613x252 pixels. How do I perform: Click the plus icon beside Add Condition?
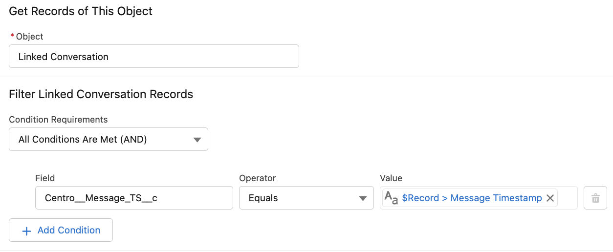coord(27,231)
